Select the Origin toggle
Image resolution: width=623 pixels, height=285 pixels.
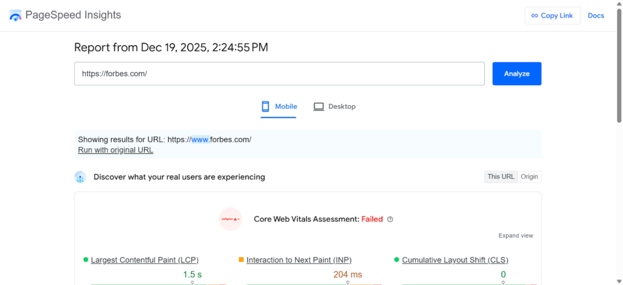[529, 177]
